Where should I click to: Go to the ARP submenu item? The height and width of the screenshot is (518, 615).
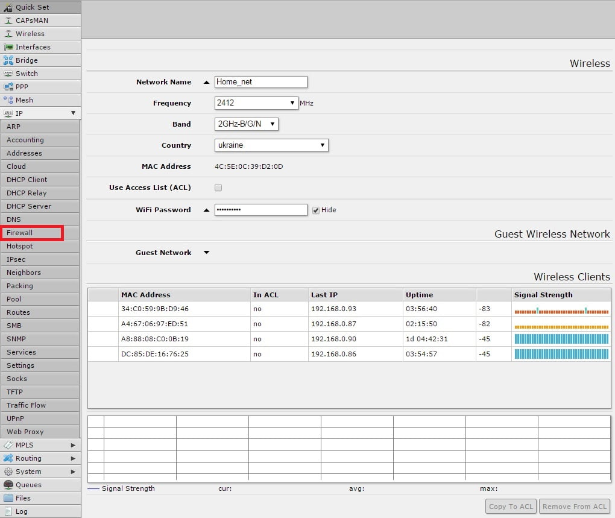pos(40,127)
